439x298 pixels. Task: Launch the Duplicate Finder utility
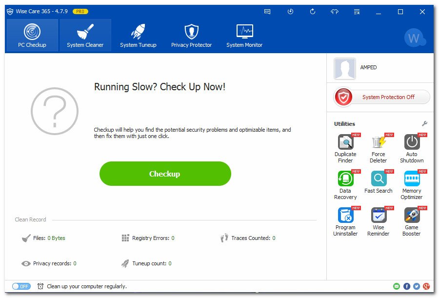[345, 148]
